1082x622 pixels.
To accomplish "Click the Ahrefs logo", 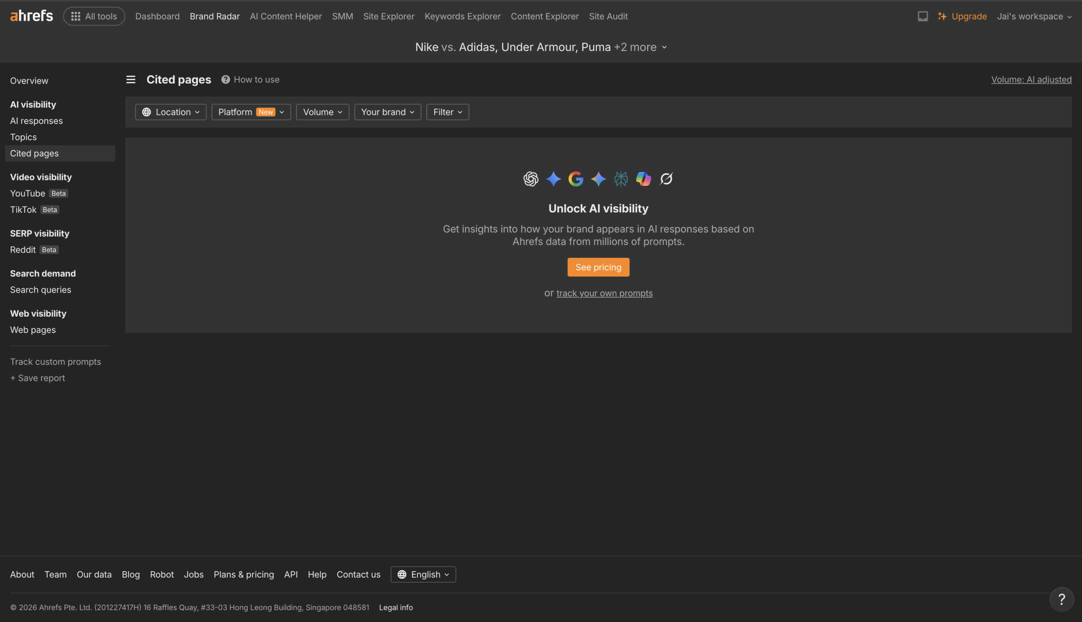I will (x=32, y=16).
